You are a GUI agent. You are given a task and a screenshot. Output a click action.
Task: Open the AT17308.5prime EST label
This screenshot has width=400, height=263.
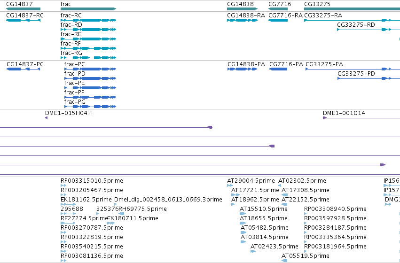click(x=306, y=190)
